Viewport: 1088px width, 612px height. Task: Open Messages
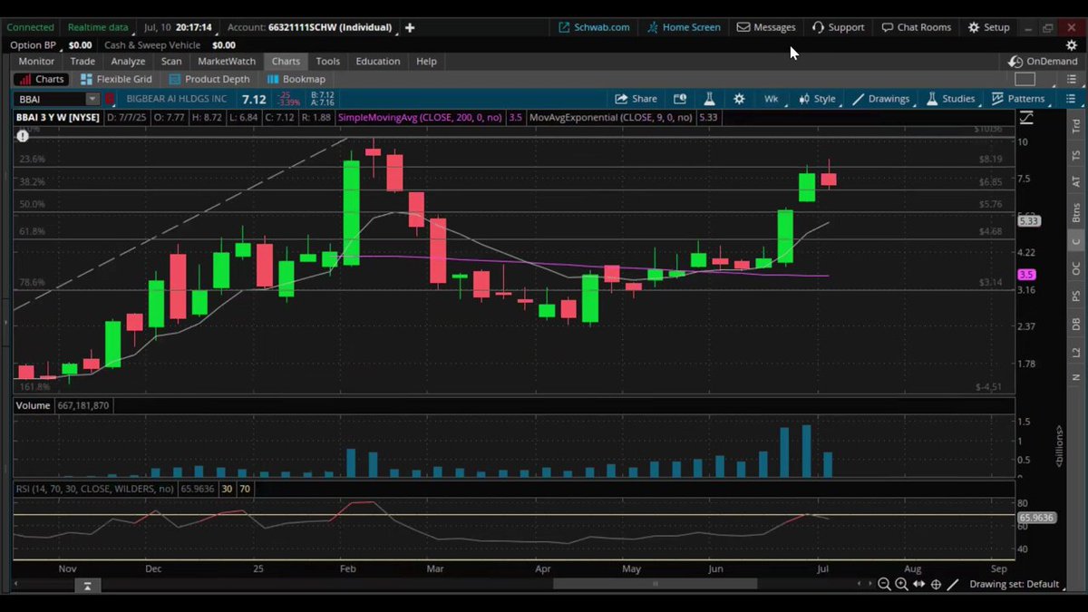766,27
